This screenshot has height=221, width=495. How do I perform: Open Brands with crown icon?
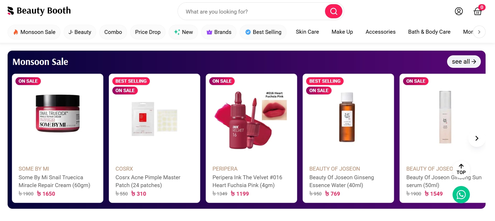[x=219, y=32]
